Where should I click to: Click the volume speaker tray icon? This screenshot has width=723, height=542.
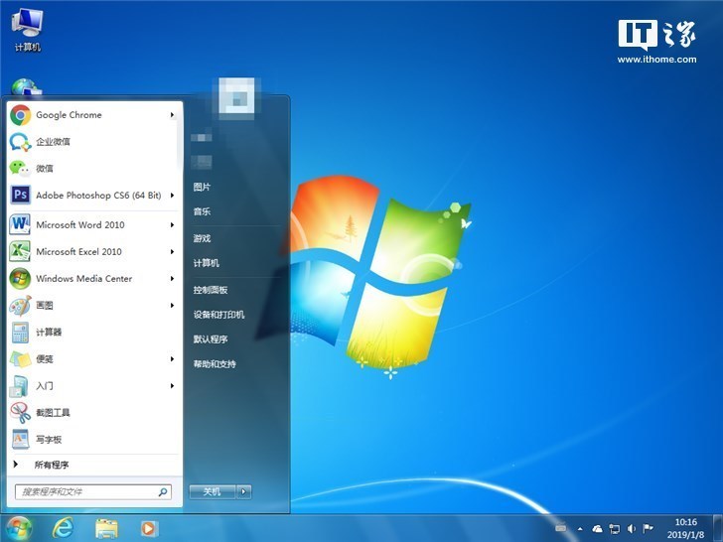632,529
